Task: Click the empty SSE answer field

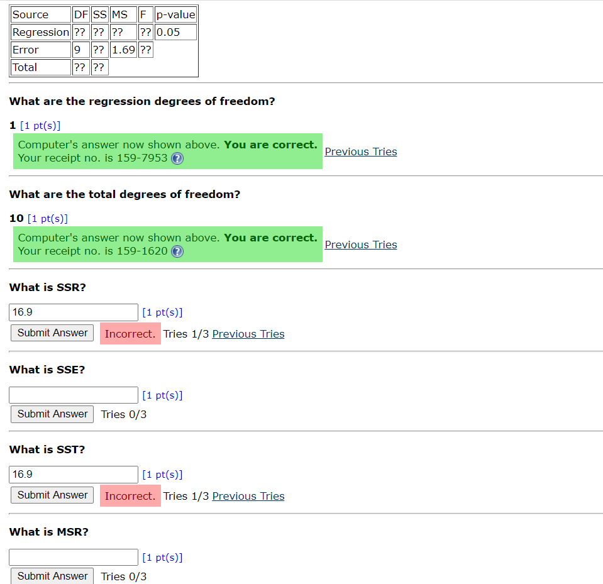Action: point(74,395)
